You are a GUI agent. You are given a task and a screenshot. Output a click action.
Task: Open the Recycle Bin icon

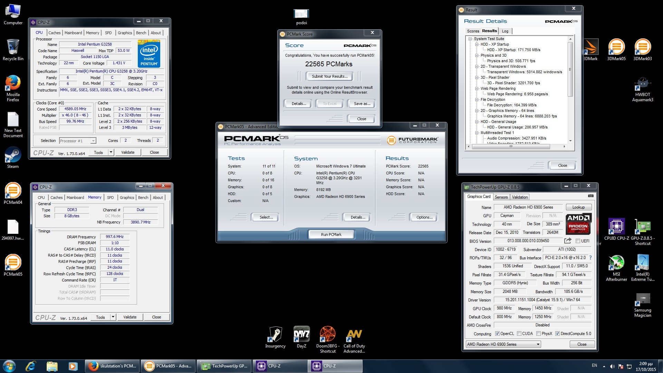13,50
